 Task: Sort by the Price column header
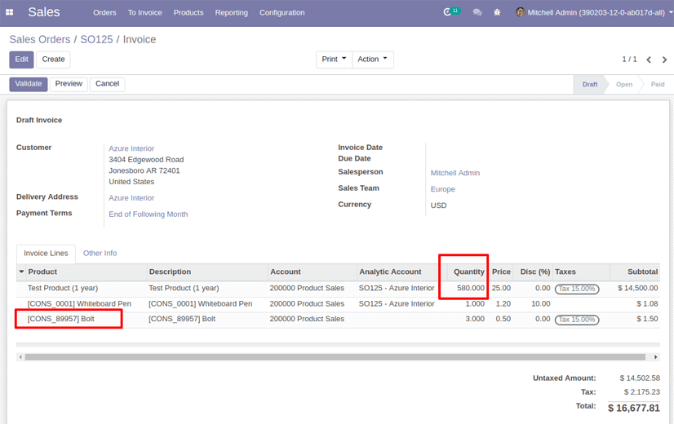click(501, 272)
